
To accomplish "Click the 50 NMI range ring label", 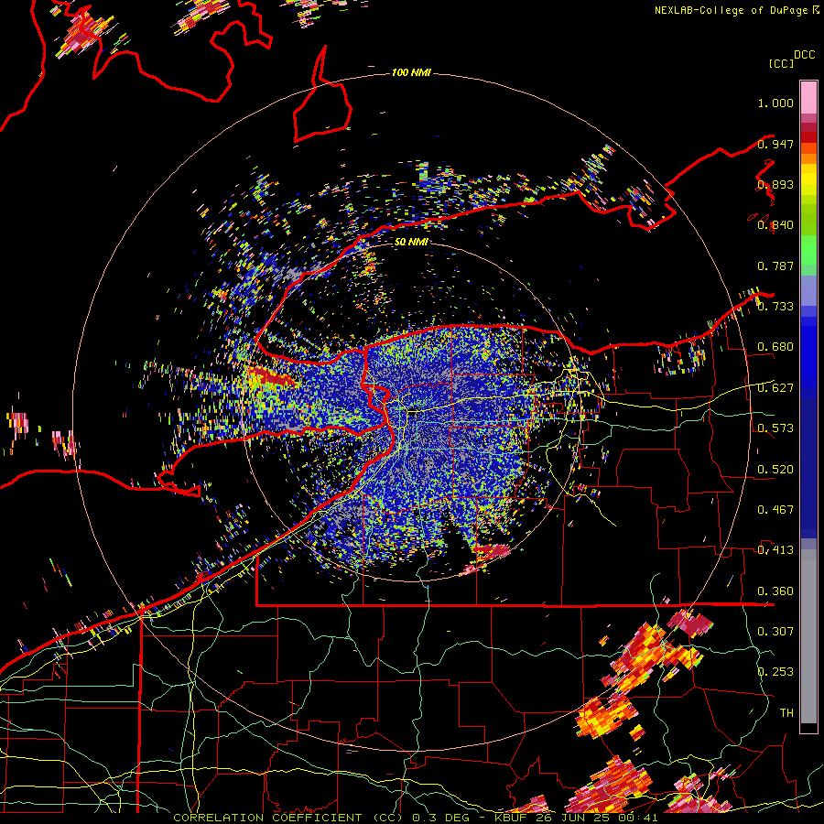I will 410,243.
